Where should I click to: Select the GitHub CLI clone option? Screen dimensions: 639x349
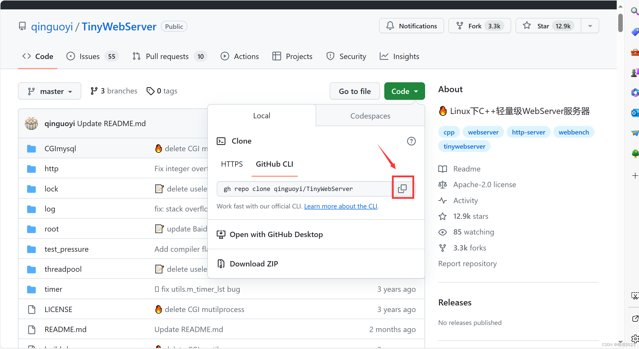[274, 164]
